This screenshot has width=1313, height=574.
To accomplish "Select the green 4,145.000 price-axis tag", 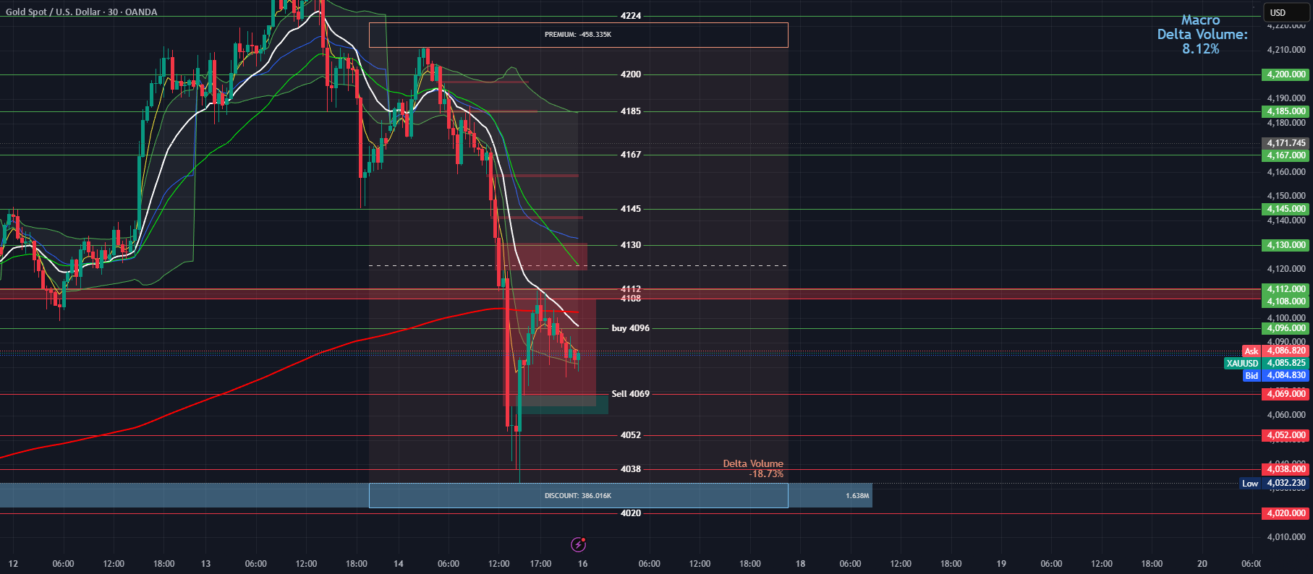I will pos(1286,209).
